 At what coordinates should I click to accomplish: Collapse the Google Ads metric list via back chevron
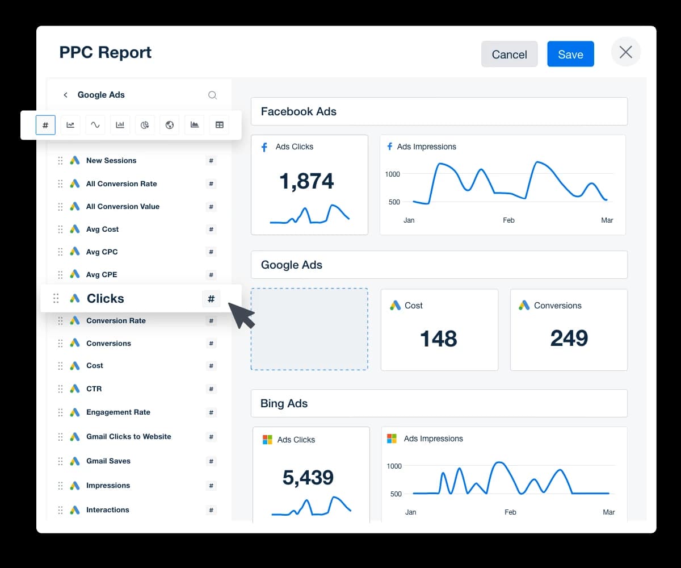65,95
